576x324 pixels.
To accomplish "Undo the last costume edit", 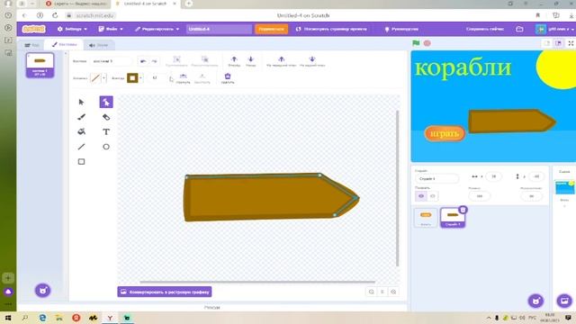I will [x=143, y=61].
